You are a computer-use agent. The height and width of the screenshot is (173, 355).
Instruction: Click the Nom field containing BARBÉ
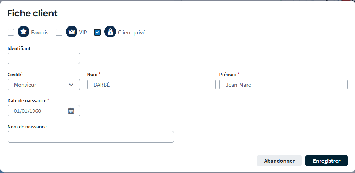151,85
